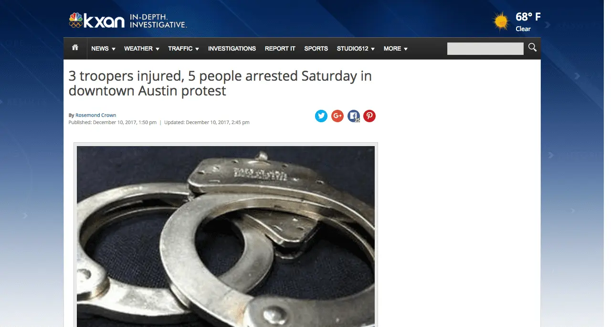Image resolution: width=611 pixels, height=327 pixels.
Task: Click the search magnifier icon
Action: point(532,47)
